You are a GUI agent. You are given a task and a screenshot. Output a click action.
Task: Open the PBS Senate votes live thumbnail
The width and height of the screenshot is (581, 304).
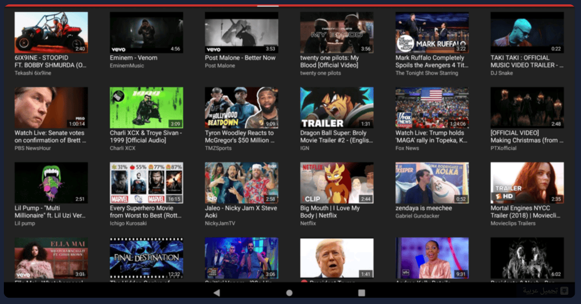coord(51,107)
